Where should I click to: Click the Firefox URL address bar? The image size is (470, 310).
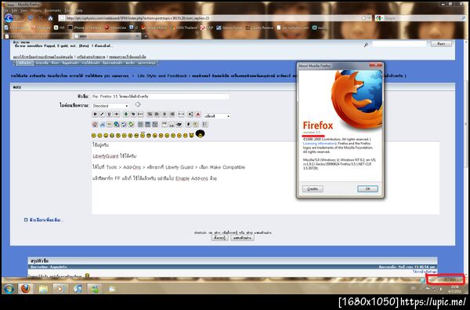215,18
